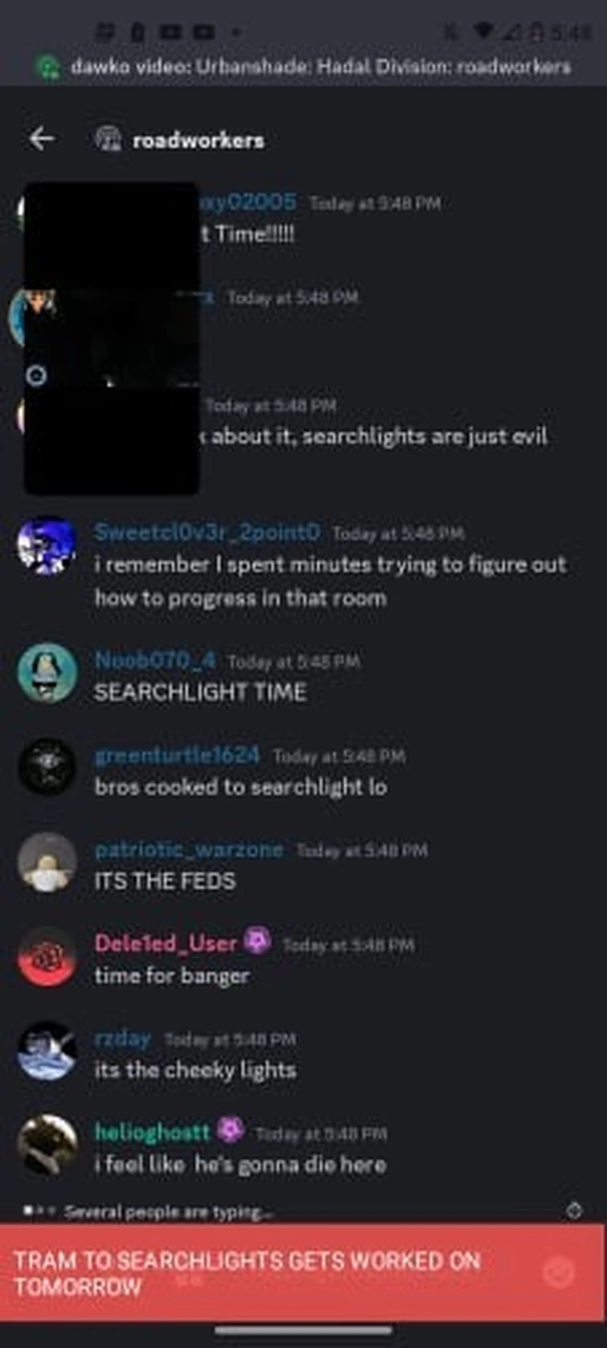Screen dimensions: 607x1348
Task: Tap Dele1ed_User's purple role badge
Action: coord(257,940)
